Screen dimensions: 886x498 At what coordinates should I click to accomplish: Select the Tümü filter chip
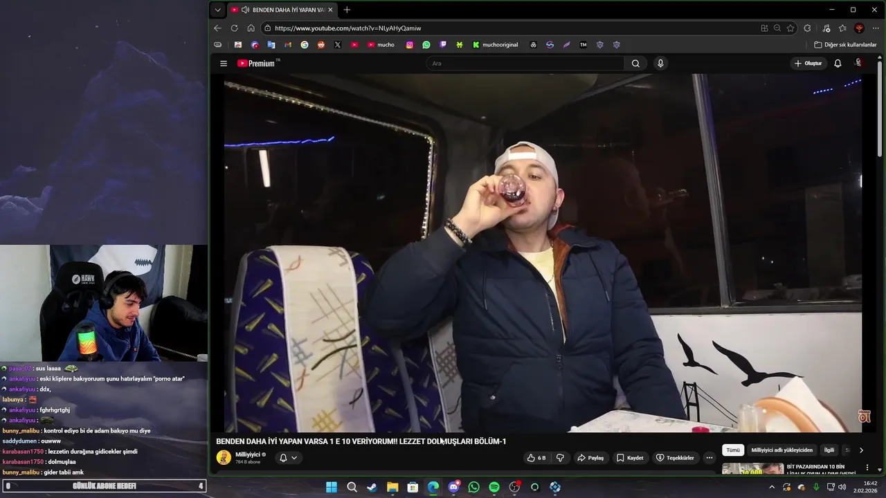point(733,450)
